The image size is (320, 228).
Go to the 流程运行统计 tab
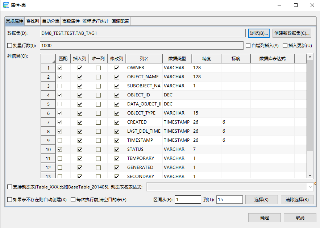(x=96, y=21)
